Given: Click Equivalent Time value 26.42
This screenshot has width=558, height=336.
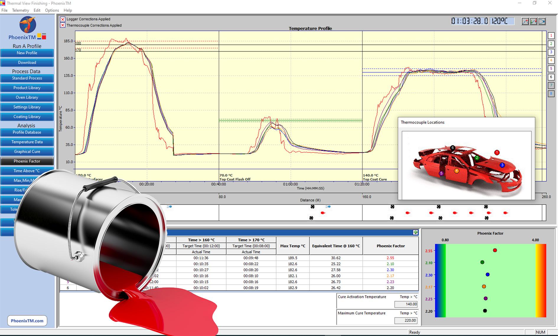Looking at the screenshot, I should tap(336, 288).
